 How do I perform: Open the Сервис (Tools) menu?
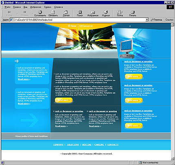(x=48, y=7)
